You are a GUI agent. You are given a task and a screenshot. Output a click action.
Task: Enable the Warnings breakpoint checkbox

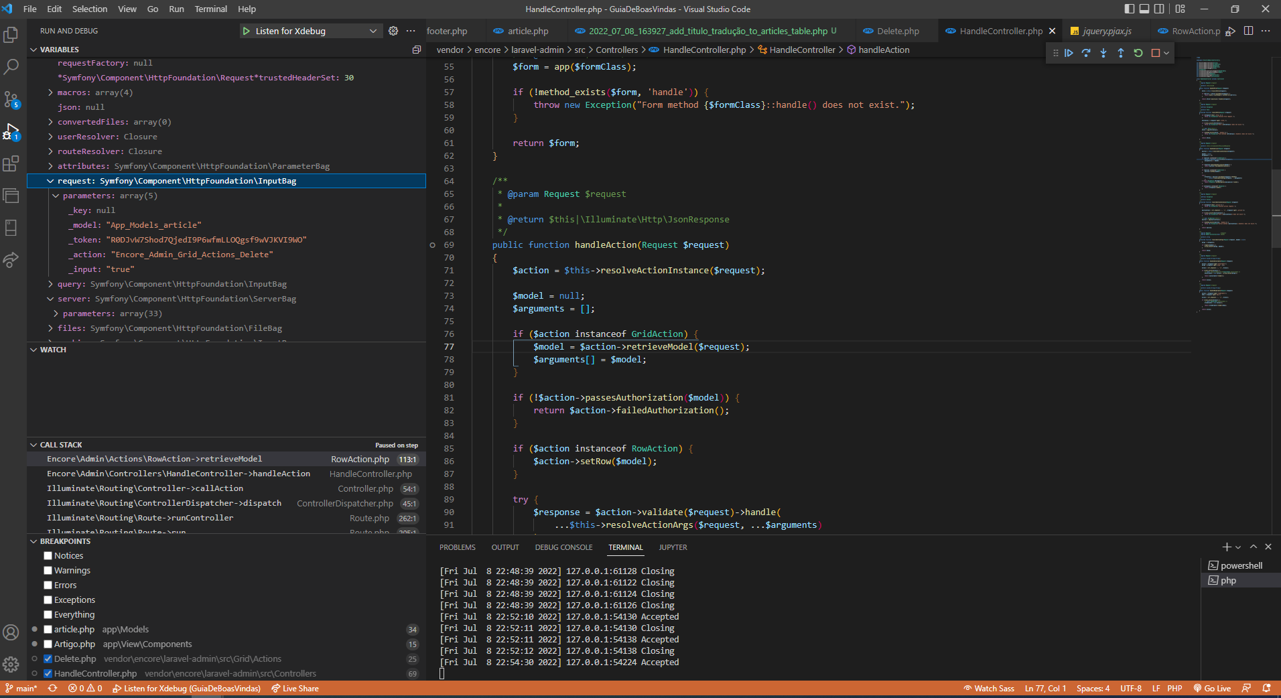[x=48, y=571]
